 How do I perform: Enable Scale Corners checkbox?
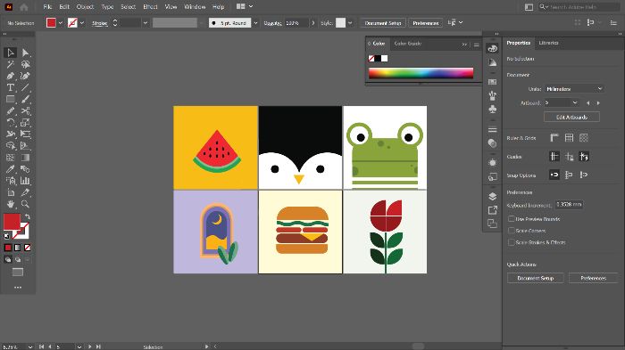511,231
